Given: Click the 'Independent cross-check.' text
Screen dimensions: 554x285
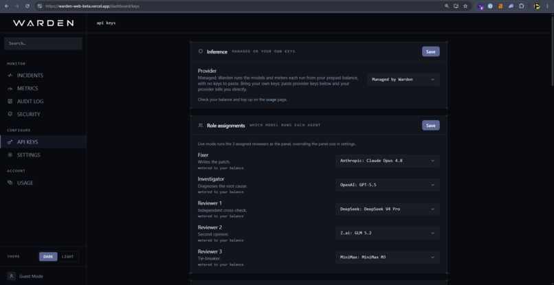Looking at the screenshot, I should pyautogui.click(x=222, y=210).
